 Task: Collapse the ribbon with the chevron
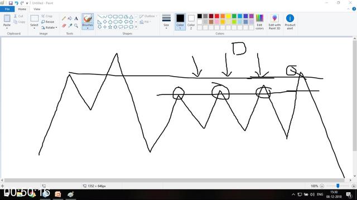[348, 9]
